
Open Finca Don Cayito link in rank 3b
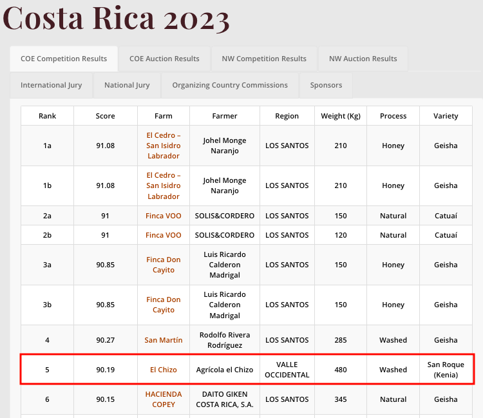coord(164,305)
